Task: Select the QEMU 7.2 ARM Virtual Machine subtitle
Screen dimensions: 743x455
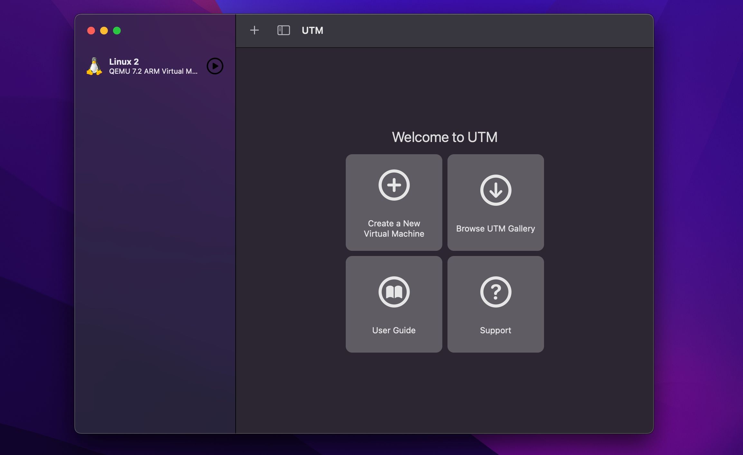Action: (x=154, y=71)
